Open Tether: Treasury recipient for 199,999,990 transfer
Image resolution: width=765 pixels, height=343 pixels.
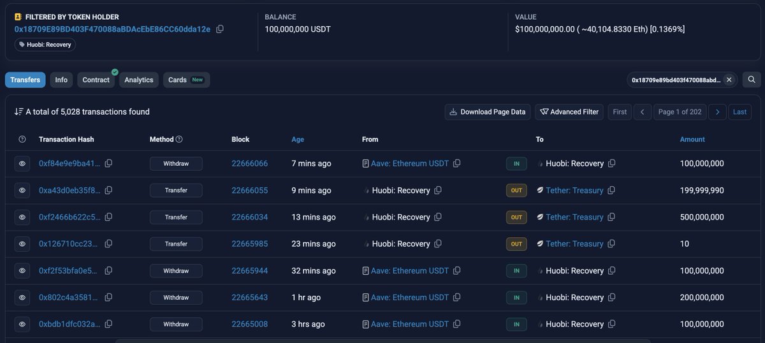574,191
